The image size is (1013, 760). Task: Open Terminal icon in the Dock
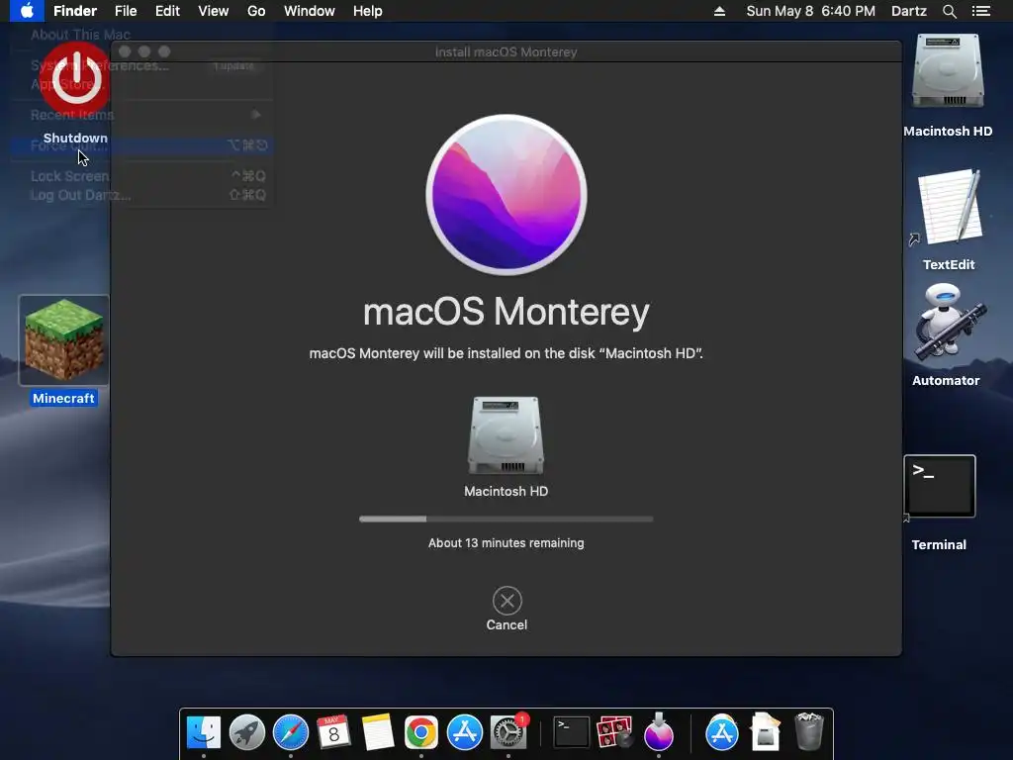[x=571, y=733]
